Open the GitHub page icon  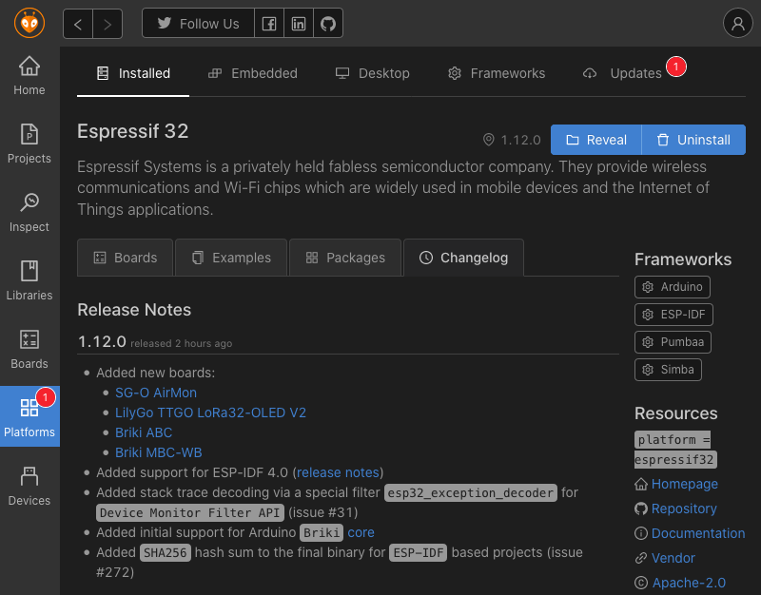tap(328, 23)
